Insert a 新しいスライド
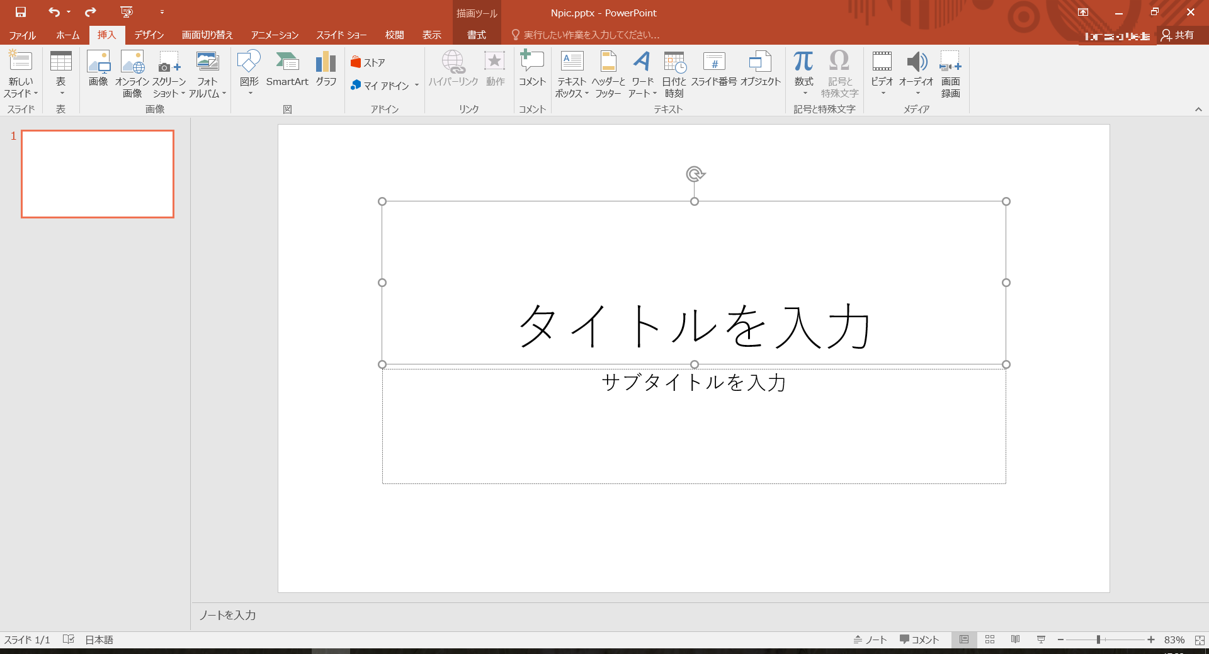Viewport: 1209px width, 654px height. pyautogui.click(x=21, y=74)
